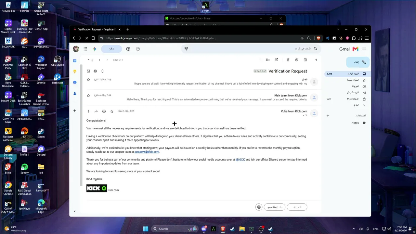Open Google Tasks side panel
The image size is (416, 234).
click(75, 82)
